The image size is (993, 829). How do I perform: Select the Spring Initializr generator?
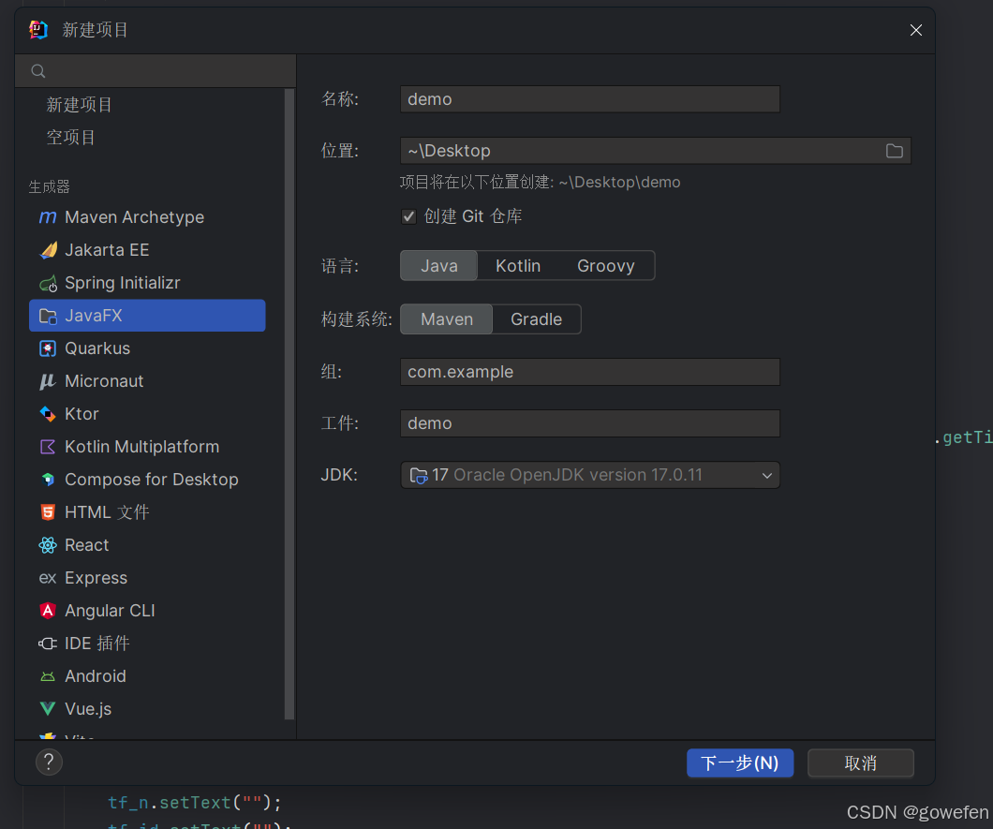click(x=122, y=282)
